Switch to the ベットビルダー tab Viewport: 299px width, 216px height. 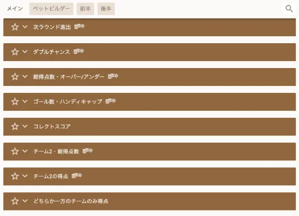pyautogui.click(x=51, y=9)
